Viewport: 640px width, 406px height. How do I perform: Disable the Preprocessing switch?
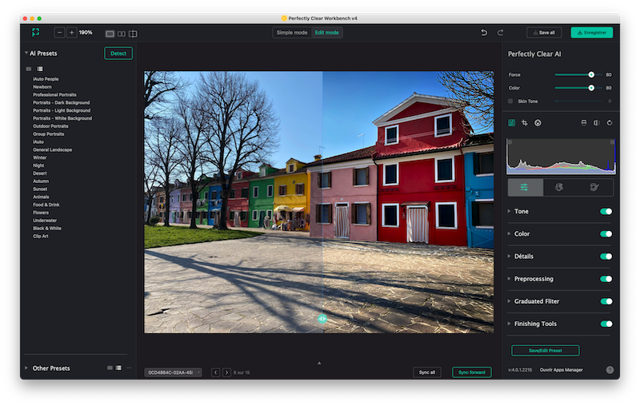click(606, 279)
